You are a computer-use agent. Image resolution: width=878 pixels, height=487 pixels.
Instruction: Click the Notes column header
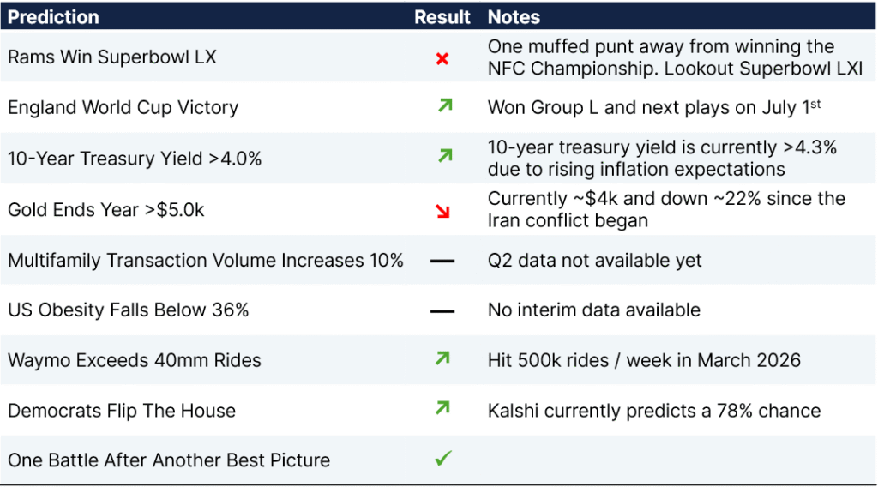point(514,17)
